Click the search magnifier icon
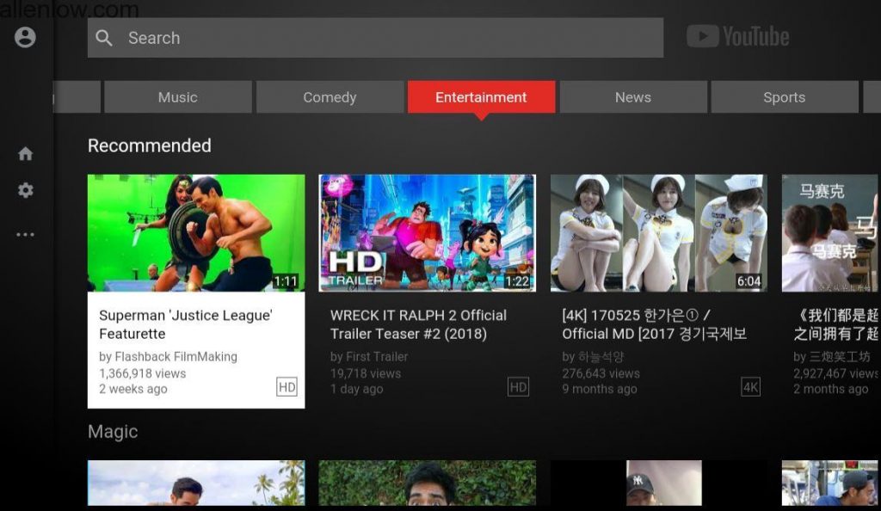This screenshot has width=881, height=511. pyautogui.click(x=104, y=38)
